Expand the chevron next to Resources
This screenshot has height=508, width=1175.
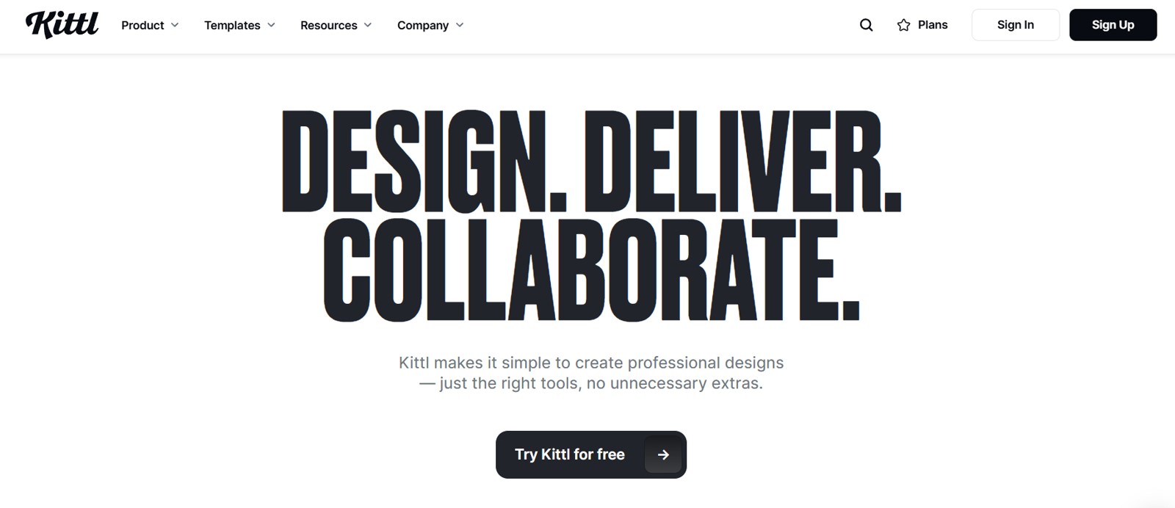(x=368, y=25)
